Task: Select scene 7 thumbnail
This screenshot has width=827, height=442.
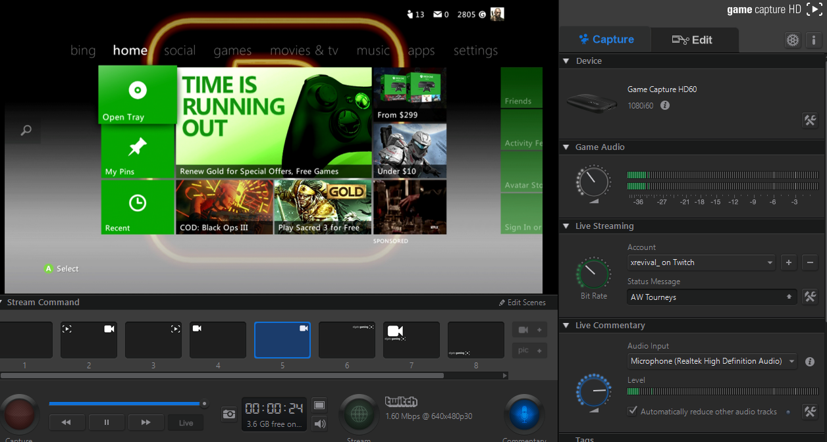Action: [412, 340]
